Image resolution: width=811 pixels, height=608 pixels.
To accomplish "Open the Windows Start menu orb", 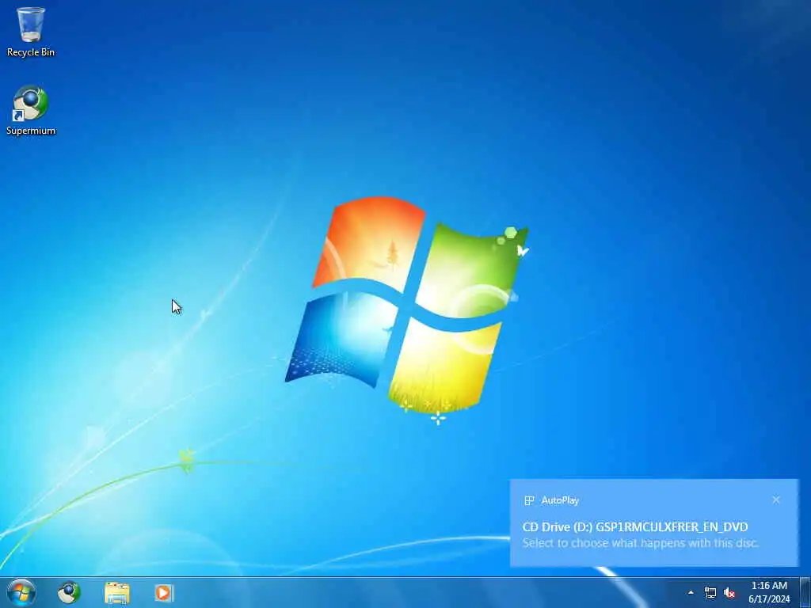I will coord(21,592).
